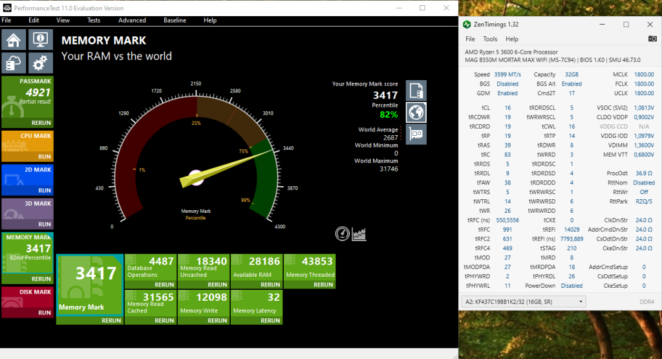Rerun the Memory Mark sidebar test
The image size is (662, 359).
41,279
